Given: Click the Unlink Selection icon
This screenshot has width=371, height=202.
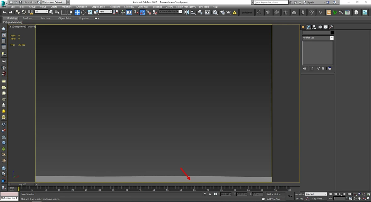Looking at the screenshot, I should coord(24,12).
